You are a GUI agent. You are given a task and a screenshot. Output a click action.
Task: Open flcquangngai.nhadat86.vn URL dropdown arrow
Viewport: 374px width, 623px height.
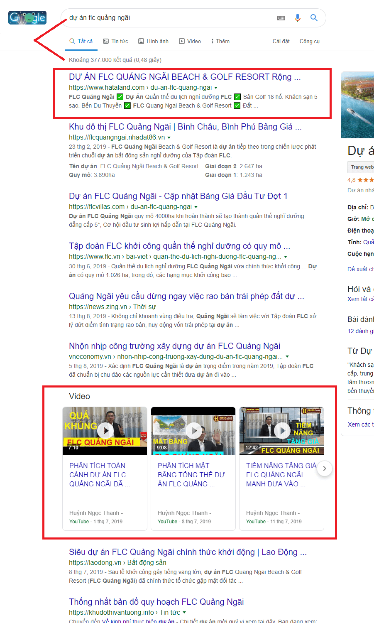click(x=169, y=137)
